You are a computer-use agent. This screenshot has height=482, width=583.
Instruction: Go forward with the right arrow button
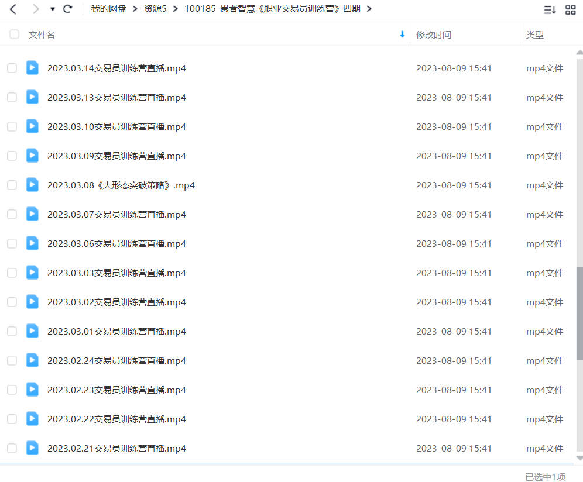click(x=36, y=9)
